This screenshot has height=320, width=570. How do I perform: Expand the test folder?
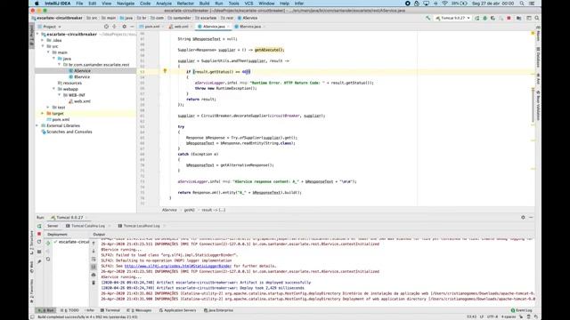pos(48,108)
